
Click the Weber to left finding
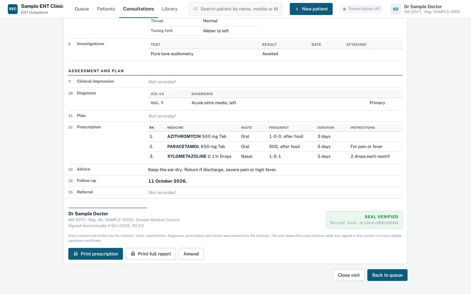pos(216,31)
